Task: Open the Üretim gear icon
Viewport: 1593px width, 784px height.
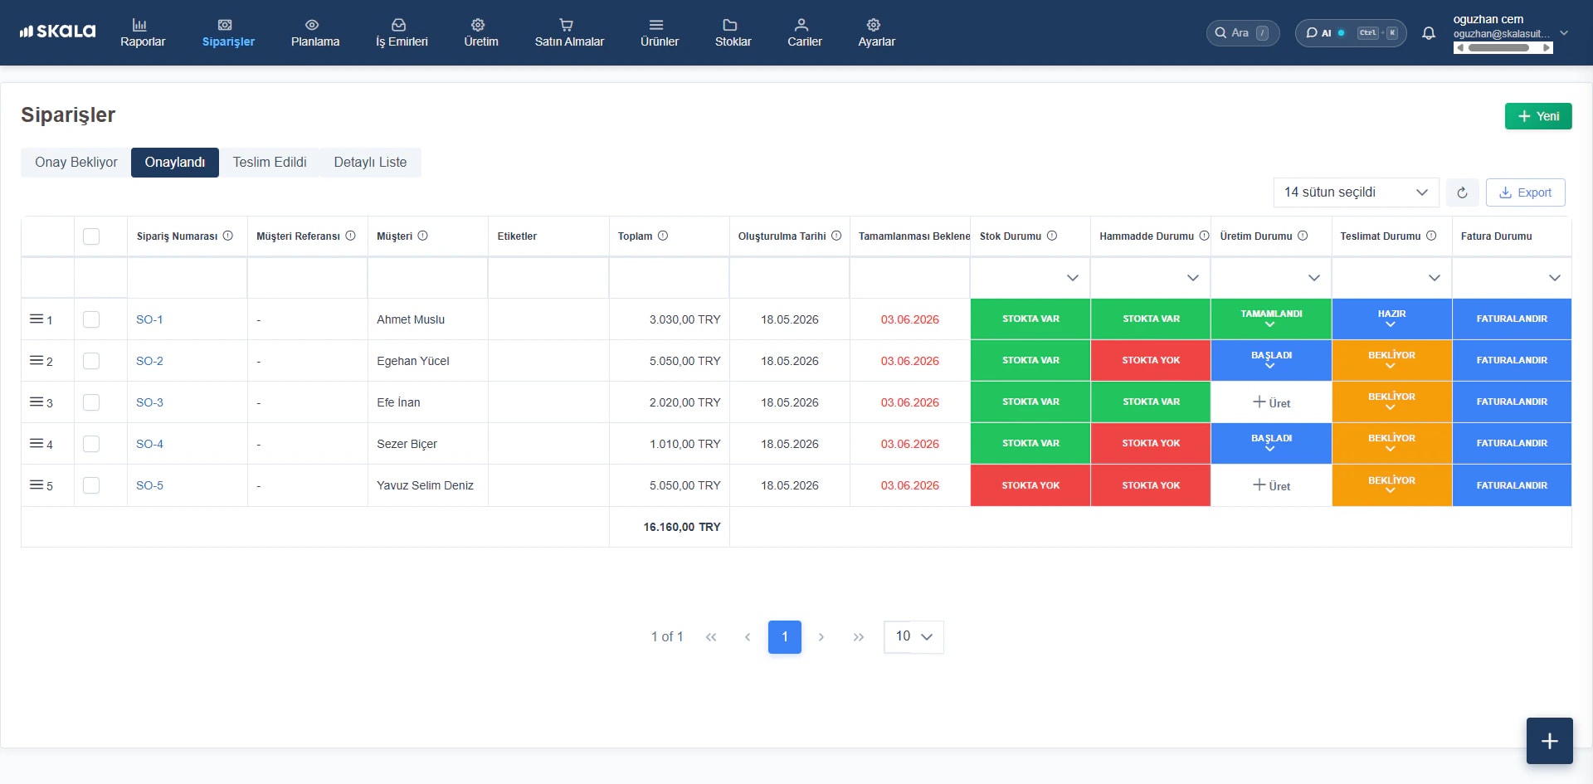Action: [x=478, y=25]
